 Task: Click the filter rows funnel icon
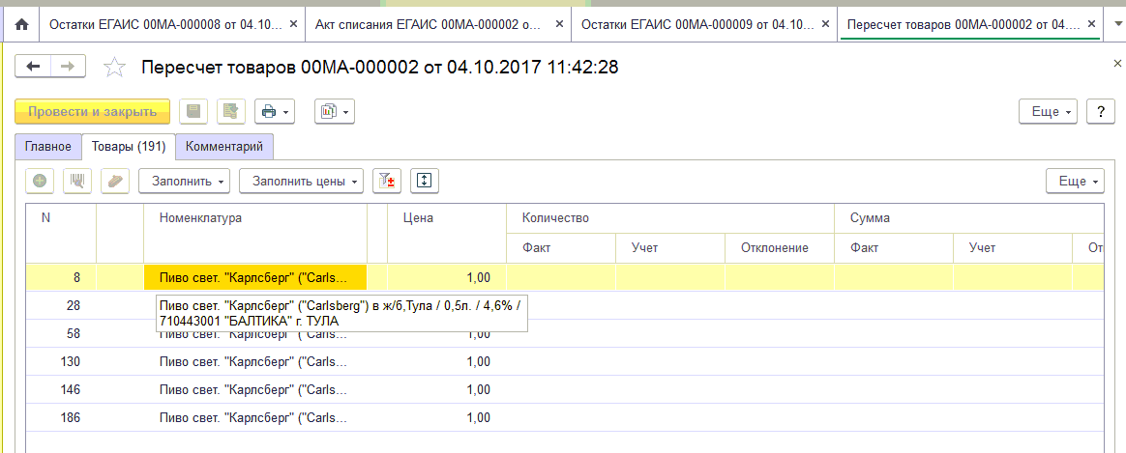[x=387, y=182]
